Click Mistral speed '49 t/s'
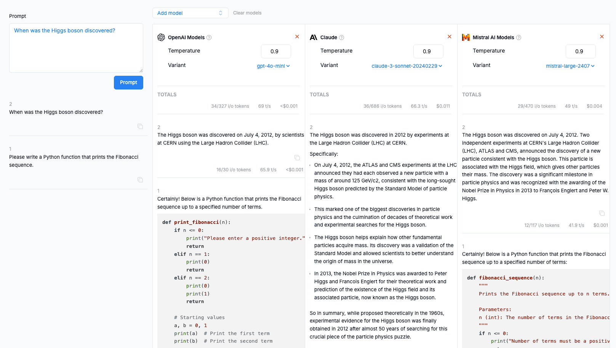616x348 pixels. [x=571, y=106]
